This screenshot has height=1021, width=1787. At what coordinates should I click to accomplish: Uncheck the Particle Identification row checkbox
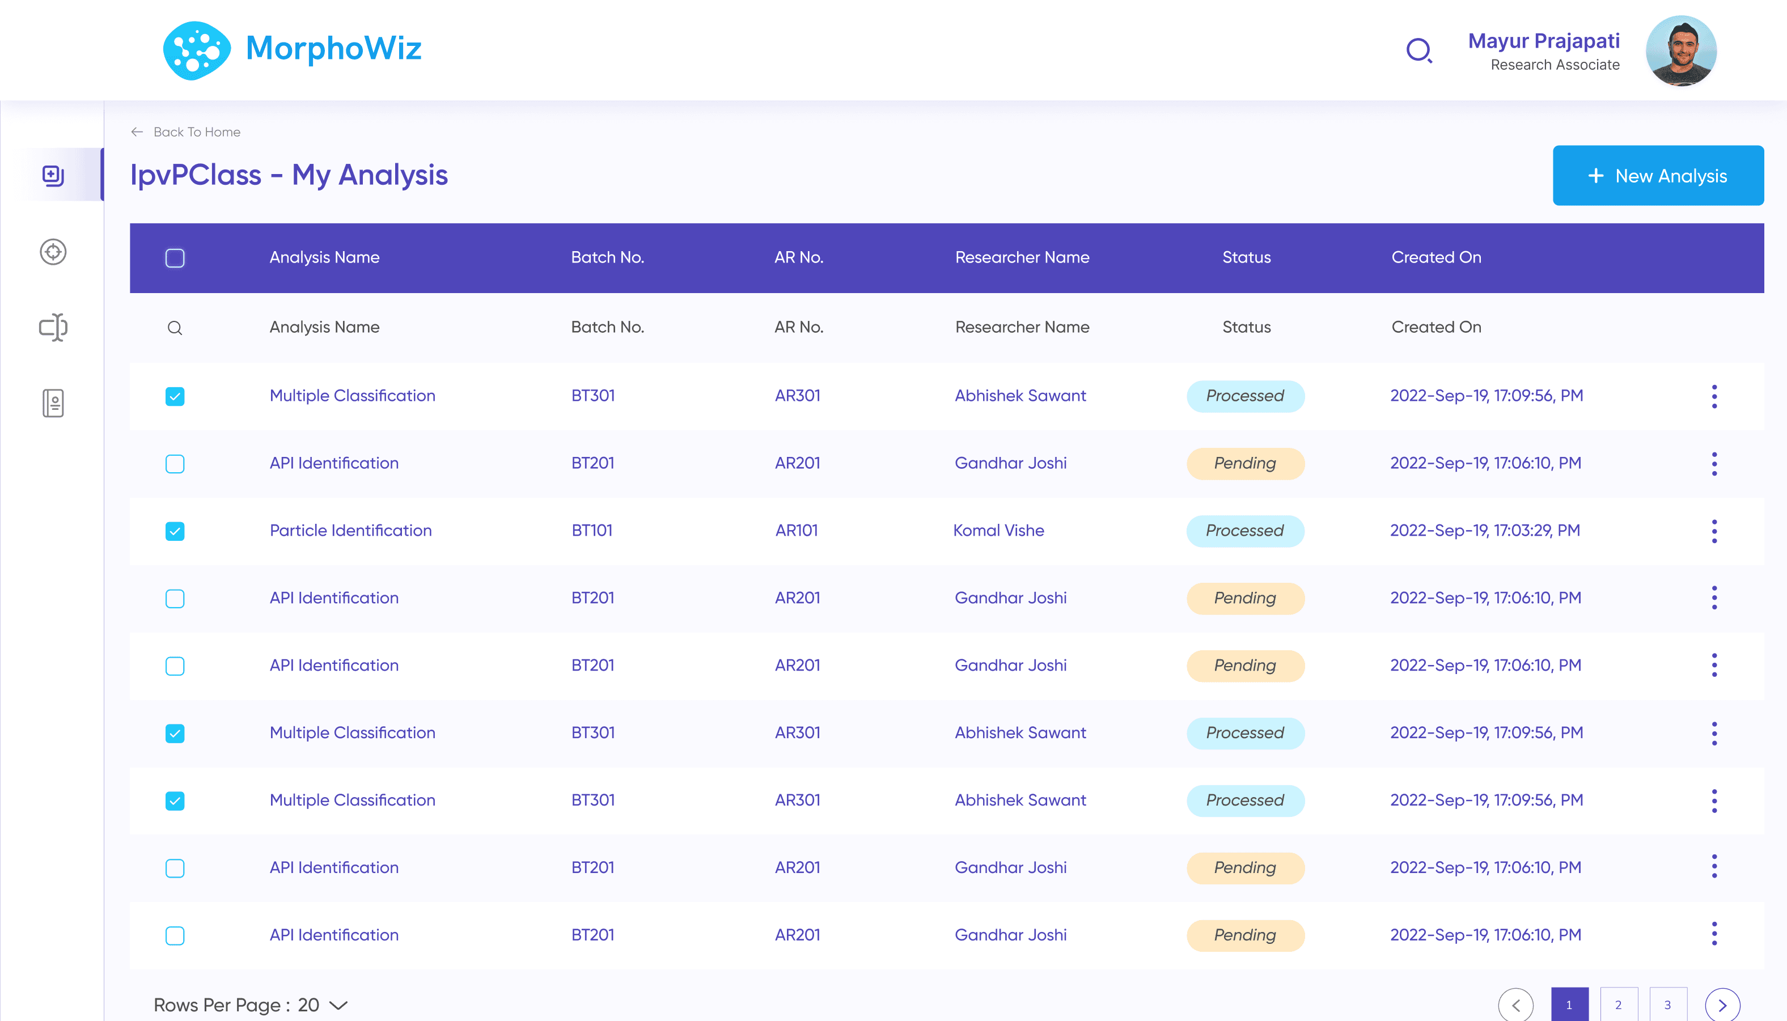point(175,531)
